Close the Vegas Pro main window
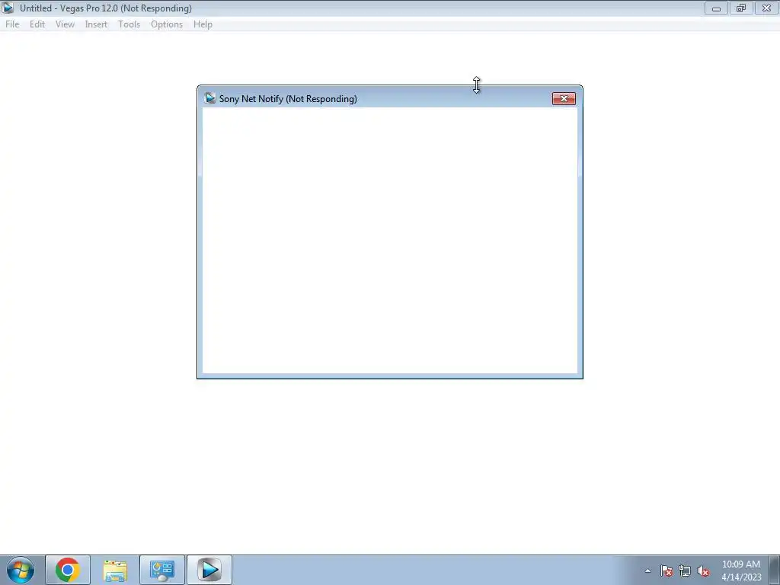 click(x=766, y=8)
